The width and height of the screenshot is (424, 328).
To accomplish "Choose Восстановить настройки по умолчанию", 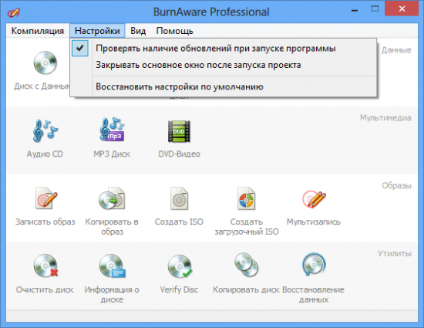I will tap(224, 86).
